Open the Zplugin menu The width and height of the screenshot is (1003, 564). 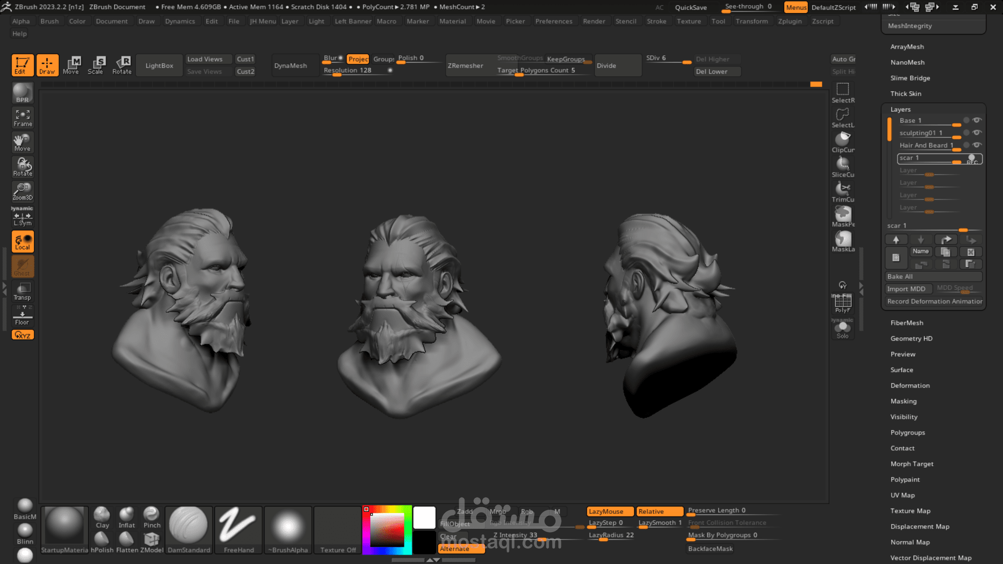click(x=789, y=21)
